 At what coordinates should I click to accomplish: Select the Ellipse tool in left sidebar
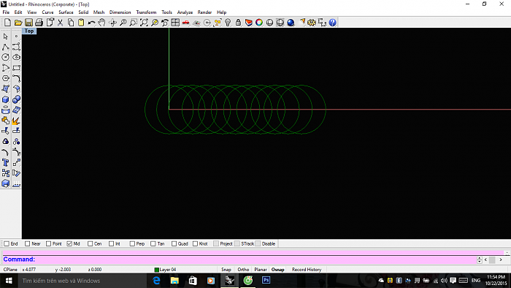16,58
